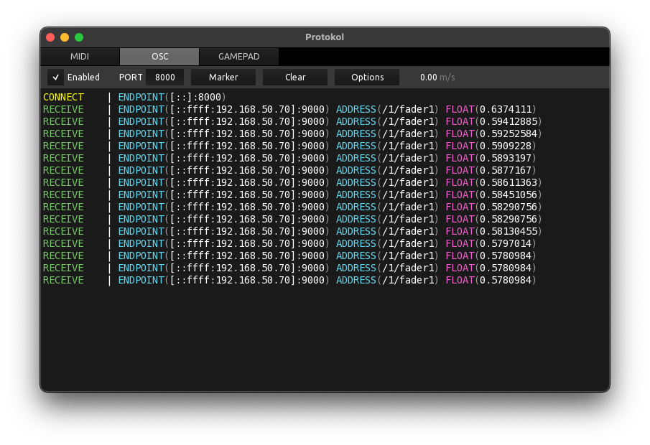Click the PORT field showing 8000
Image resolution: width=650 pixels, height=445 pixels.
click(x=165, y=77)
